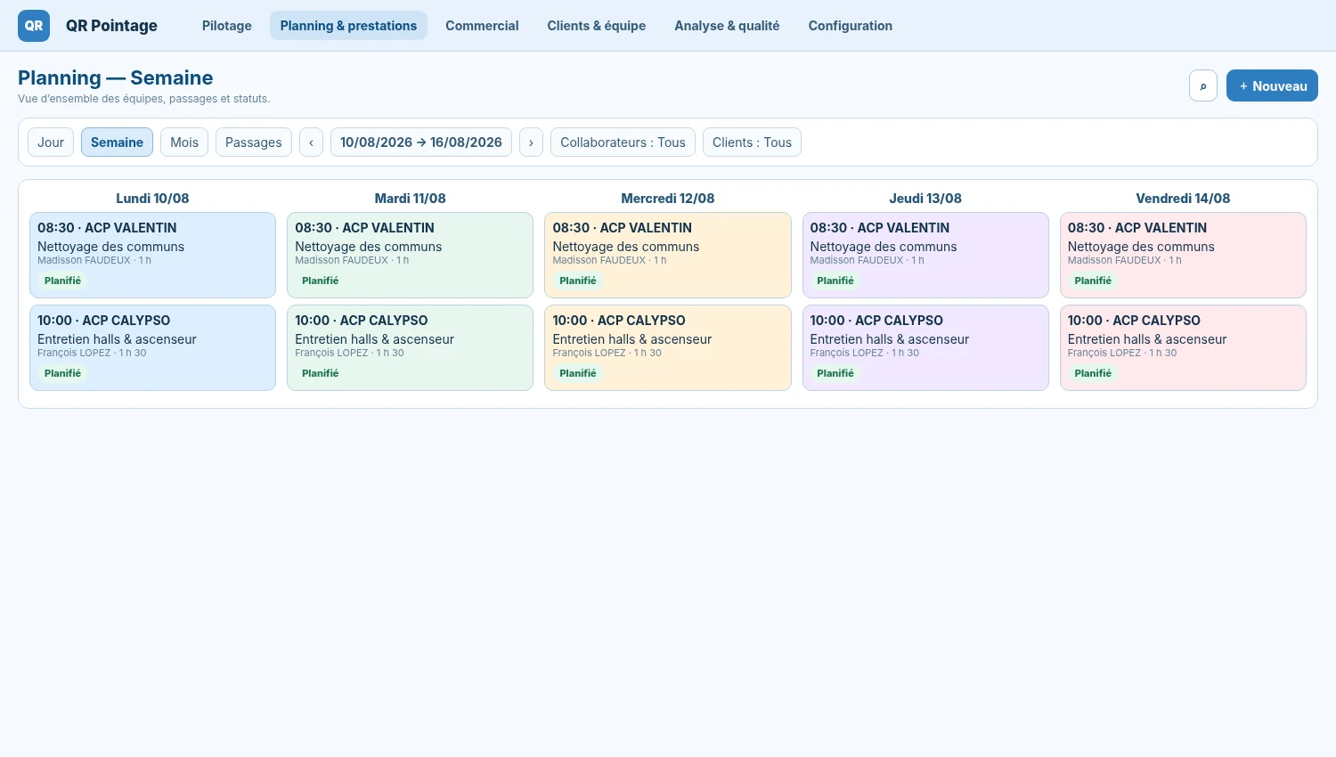
Task: Click the Vendredi 14/08 column header
Action: point(1183,199)
